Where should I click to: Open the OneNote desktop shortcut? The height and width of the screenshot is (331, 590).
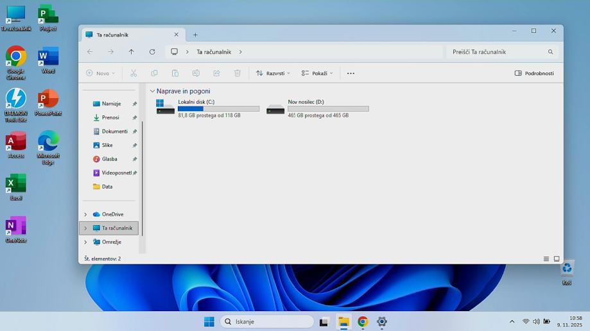tap(16, 230)
